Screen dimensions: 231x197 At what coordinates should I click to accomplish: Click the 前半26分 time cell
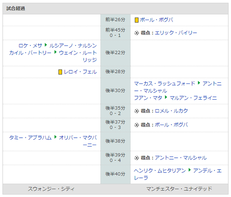pos(115,20)
